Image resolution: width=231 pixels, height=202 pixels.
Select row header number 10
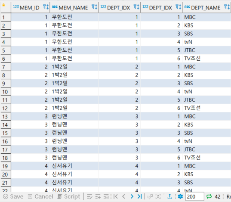tap(6, 92)
